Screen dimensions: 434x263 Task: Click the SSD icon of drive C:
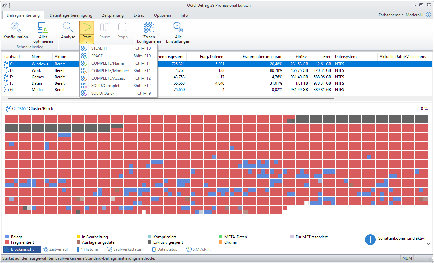point(6,64)
